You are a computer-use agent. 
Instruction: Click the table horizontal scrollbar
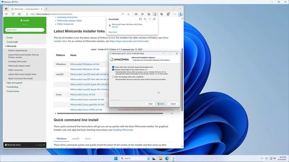(110, 113)
